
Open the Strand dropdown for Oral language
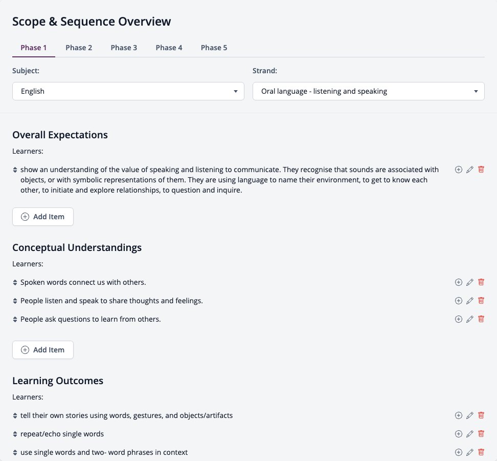368,91
